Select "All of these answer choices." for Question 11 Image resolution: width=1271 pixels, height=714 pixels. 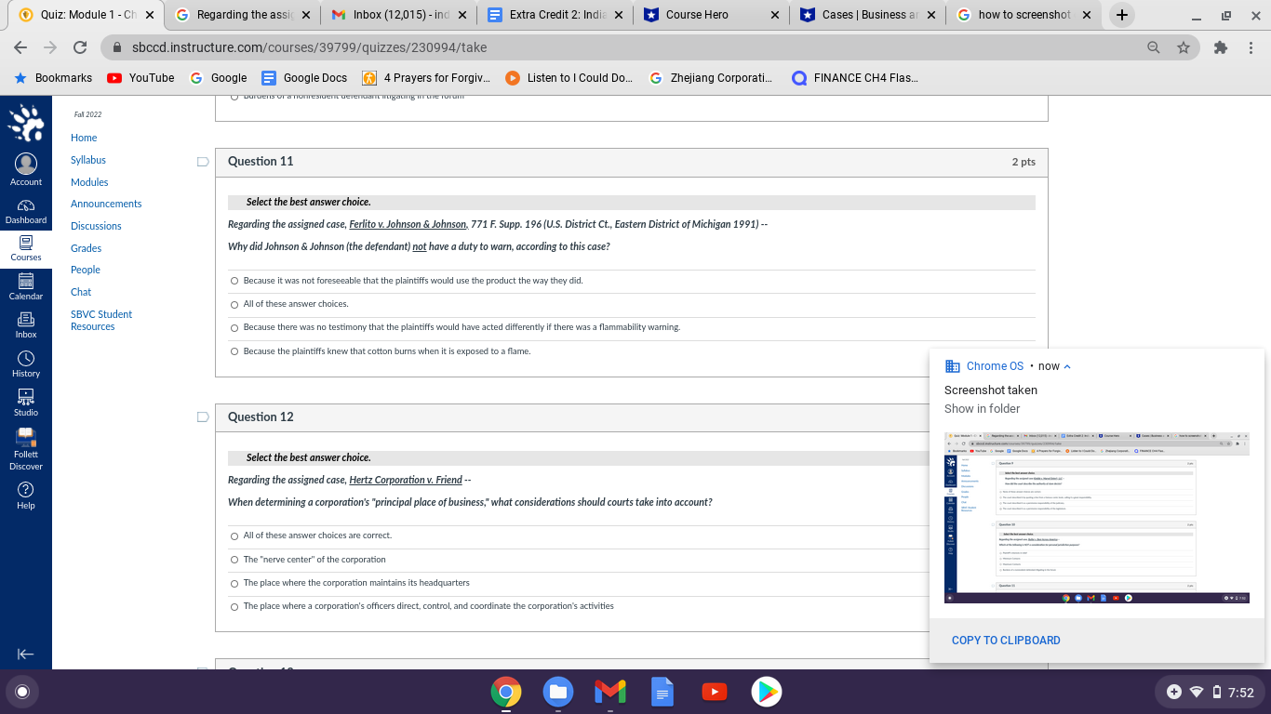(x=234, y=304)
